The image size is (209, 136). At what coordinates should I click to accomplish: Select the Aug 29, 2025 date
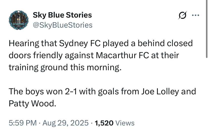click(65, 123)
